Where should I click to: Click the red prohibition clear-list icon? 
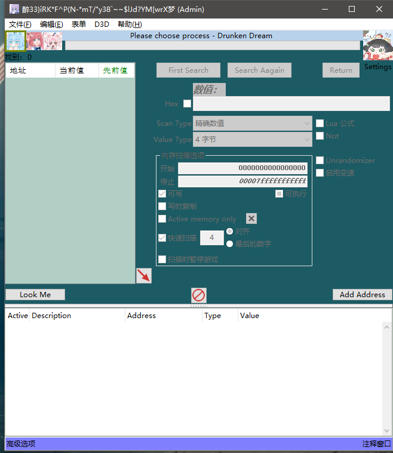tap(198, 295)
